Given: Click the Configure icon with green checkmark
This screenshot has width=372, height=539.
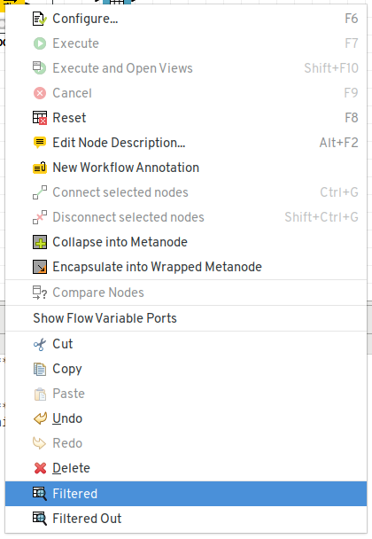Looking at the screenshot, I should click(40, 19).
